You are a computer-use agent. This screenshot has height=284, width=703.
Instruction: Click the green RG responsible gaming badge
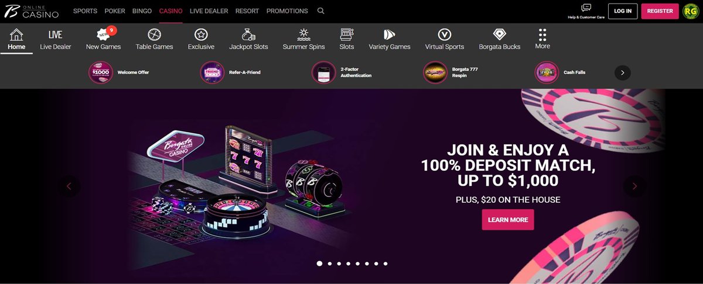coord(691,11)
